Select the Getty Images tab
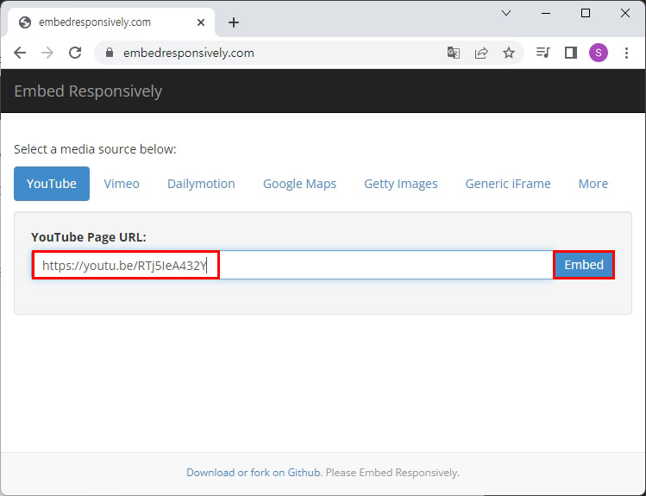The height and width of the screenshot is (496, 646). tap(401, 184)
